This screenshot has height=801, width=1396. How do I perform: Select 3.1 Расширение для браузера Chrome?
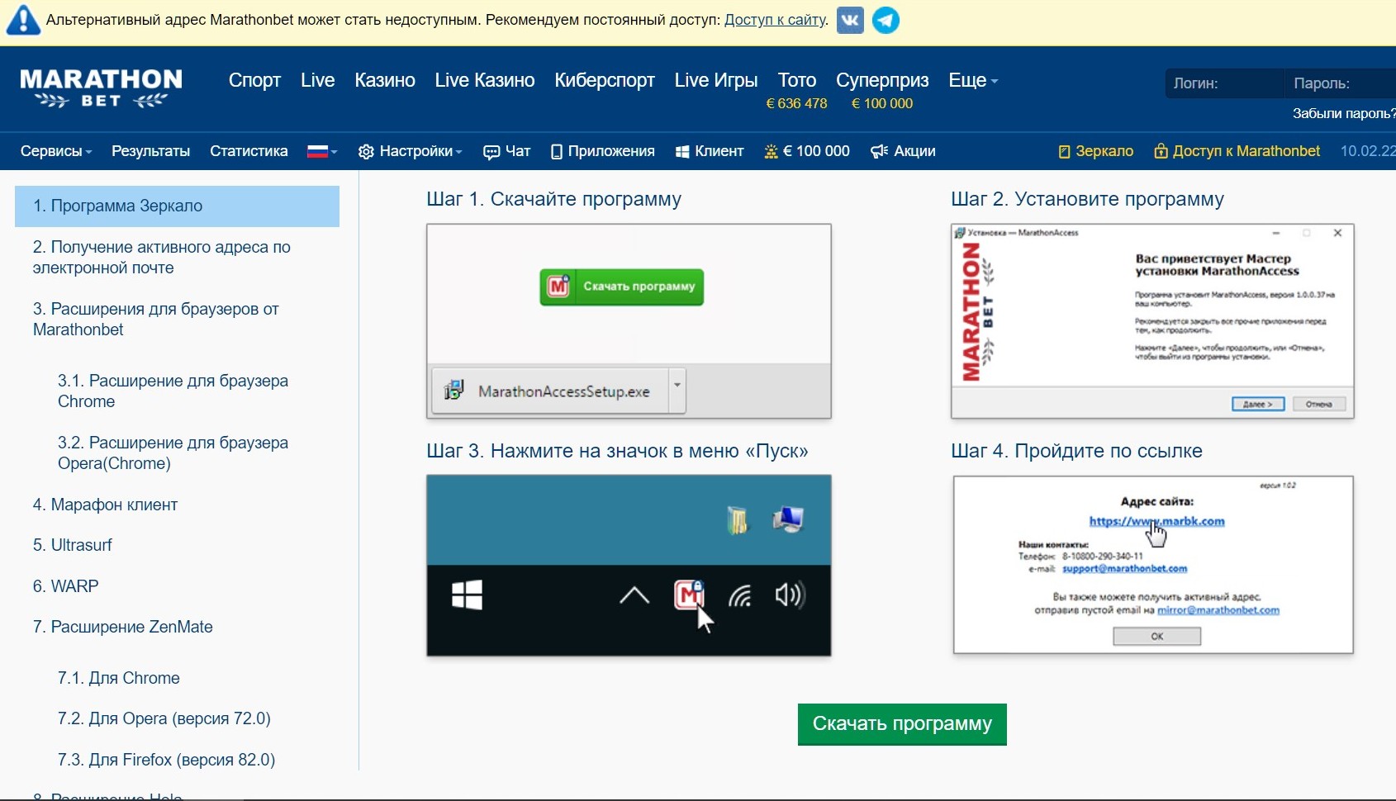tap(173, 391)
